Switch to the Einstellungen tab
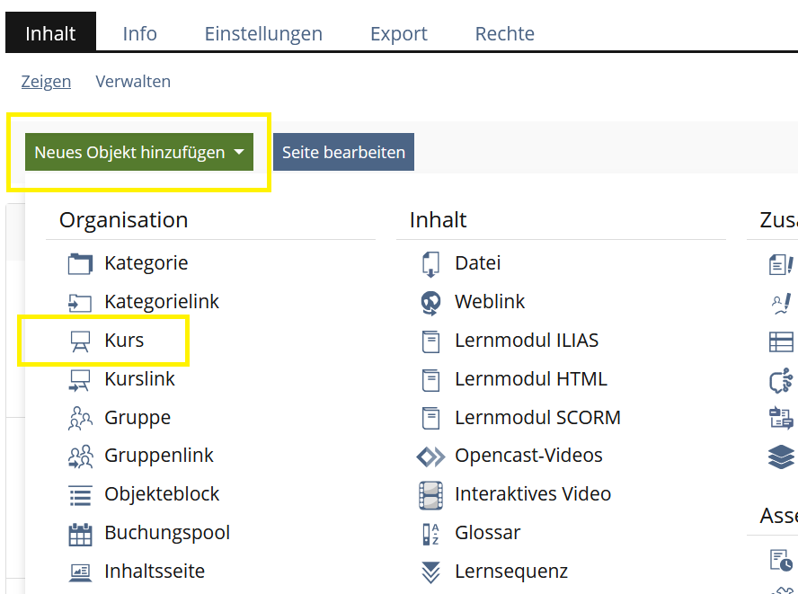 [x=263, y=34]
